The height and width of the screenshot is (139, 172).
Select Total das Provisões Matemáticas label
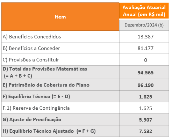45,72
